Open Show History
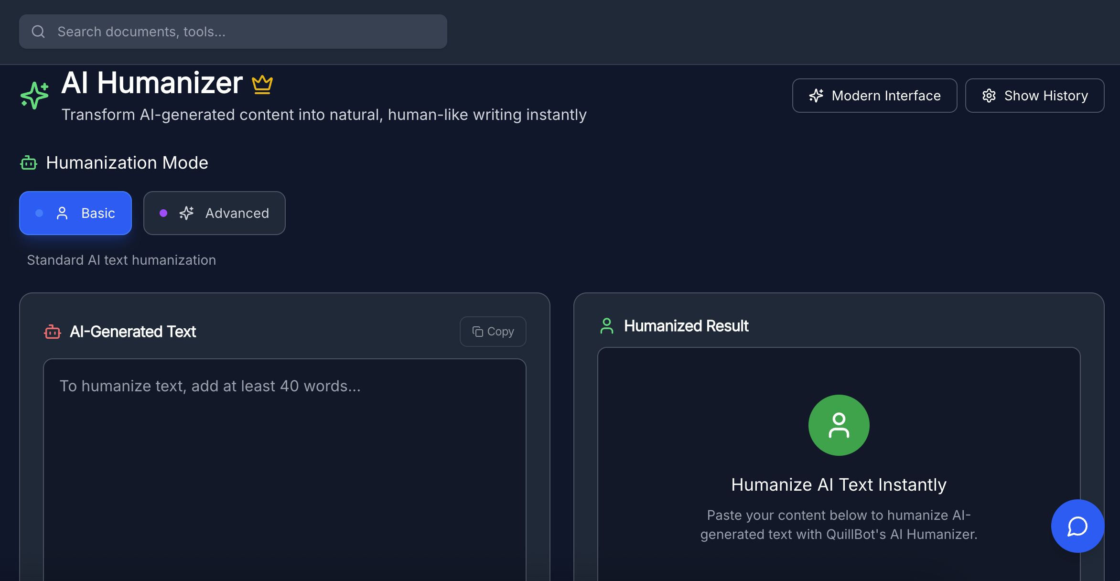 coord(1034,95)
